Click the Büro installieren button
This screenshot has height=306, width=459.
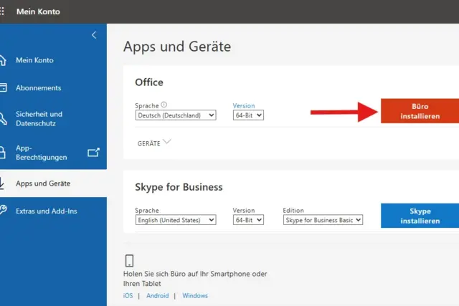420,111
